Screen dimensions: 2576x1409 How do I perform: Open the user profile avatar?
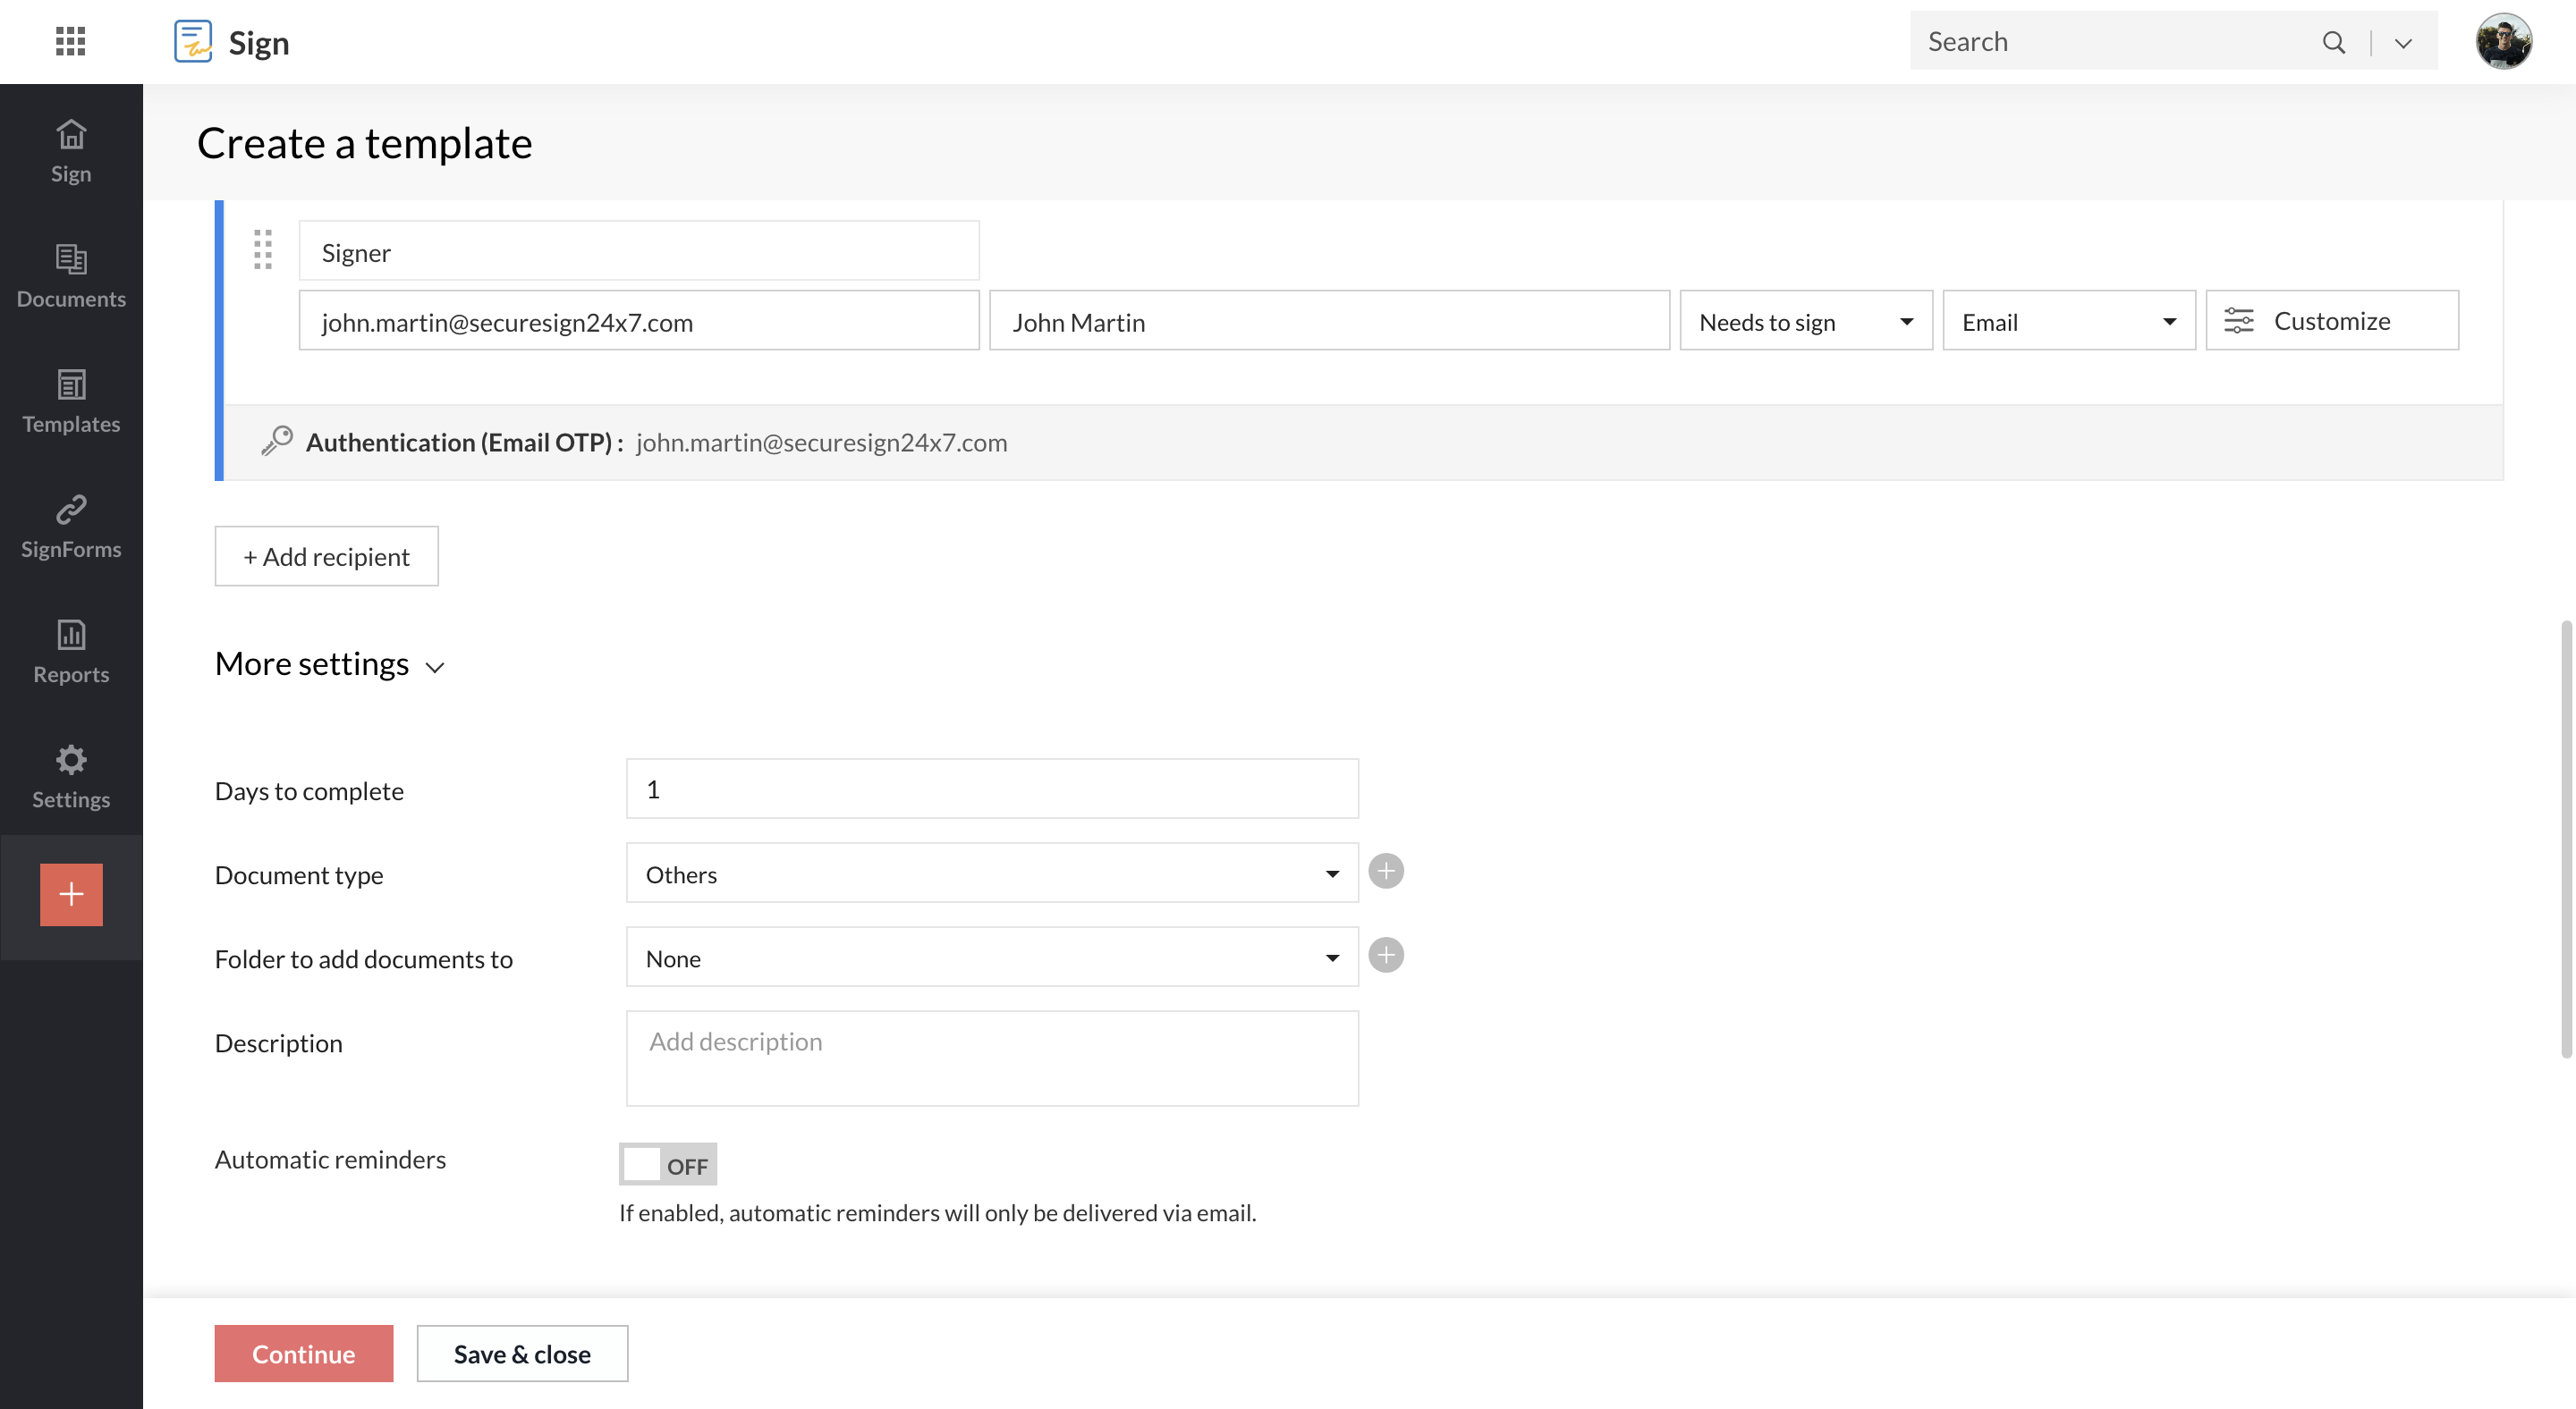point(2503,41)
